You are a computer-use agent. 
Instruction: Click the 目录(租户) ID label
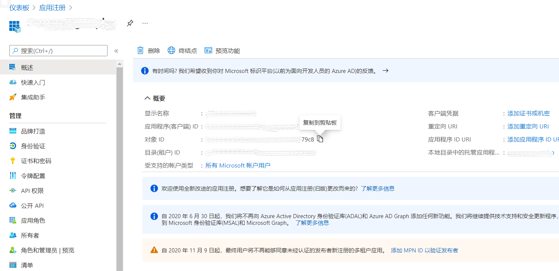pyautogui.click(x=162, y=152)
